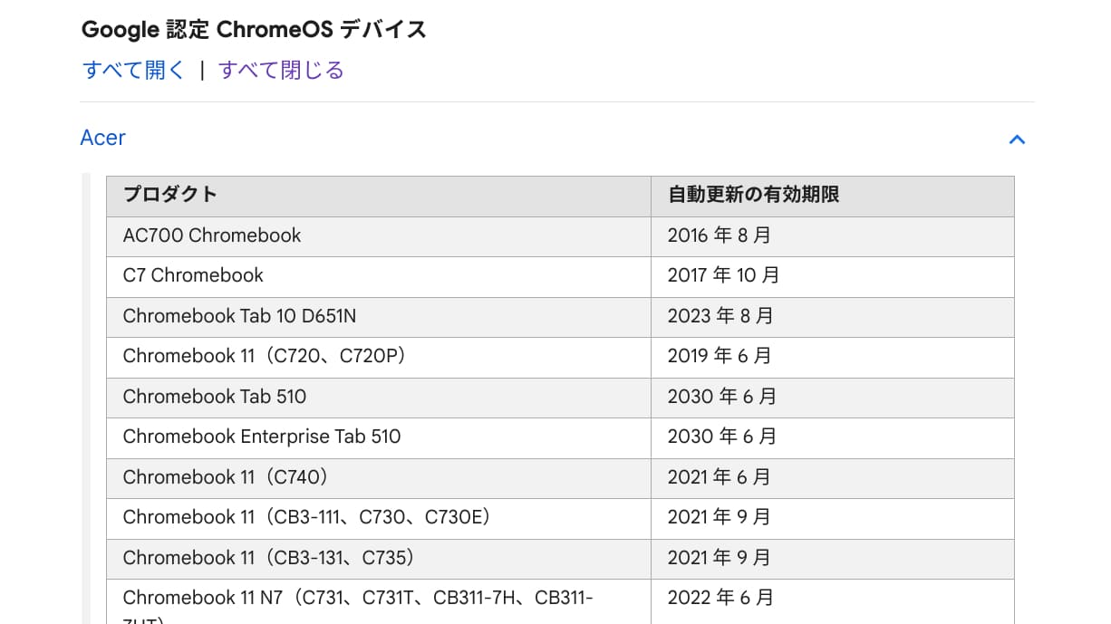1111x624 pixels.
Task: Click the プロダクト column header
Action: click(x=379, y=196)
